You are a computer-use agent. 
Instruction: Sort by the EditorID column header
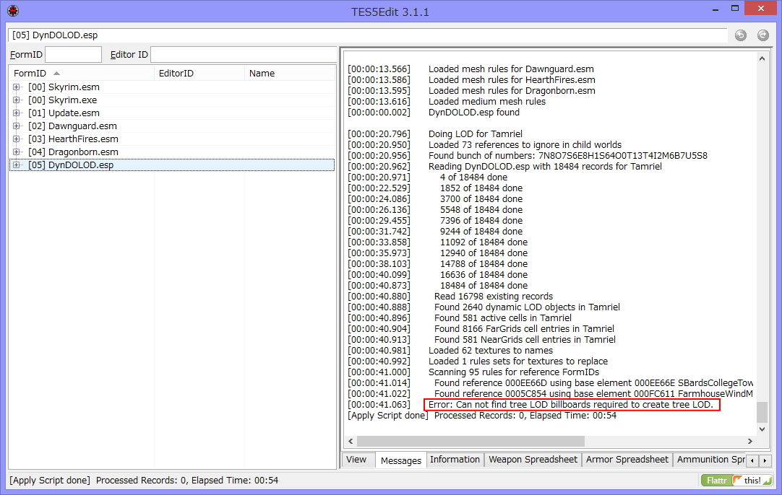(199, 73)
